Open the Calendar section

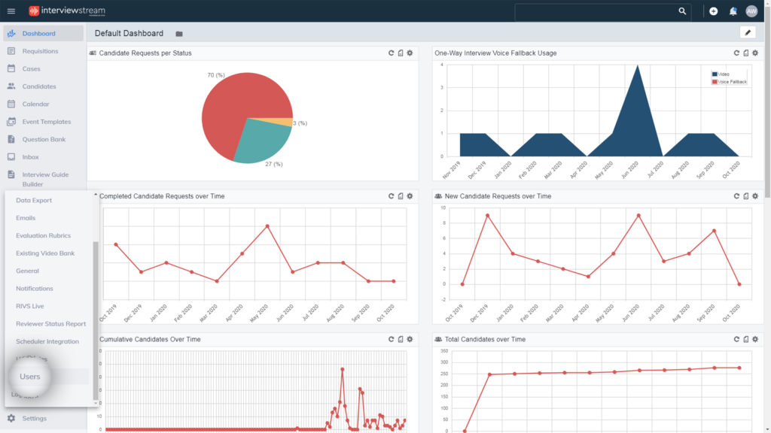pyautogui.click(x=36, y=104)
